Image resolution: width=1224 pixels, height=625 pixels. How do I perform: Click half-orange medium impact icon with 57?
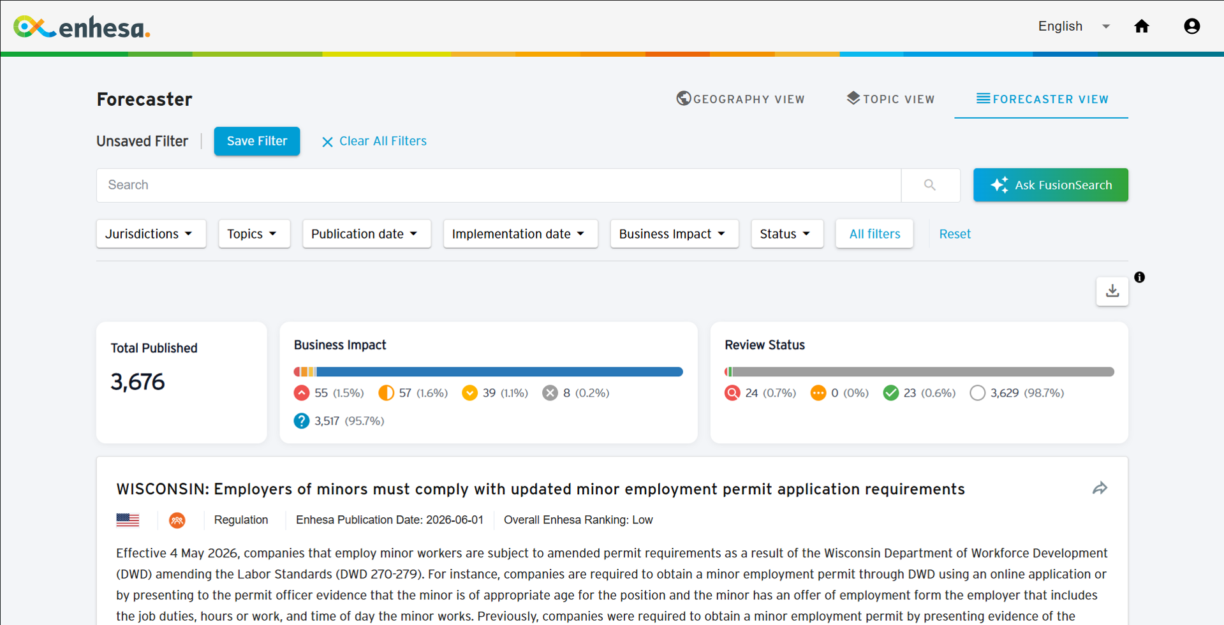(386, 393)
